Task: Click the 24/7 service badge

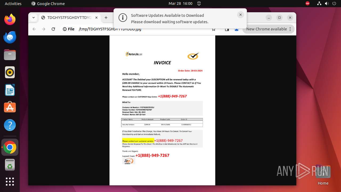Action: click(x=129, y=161)
